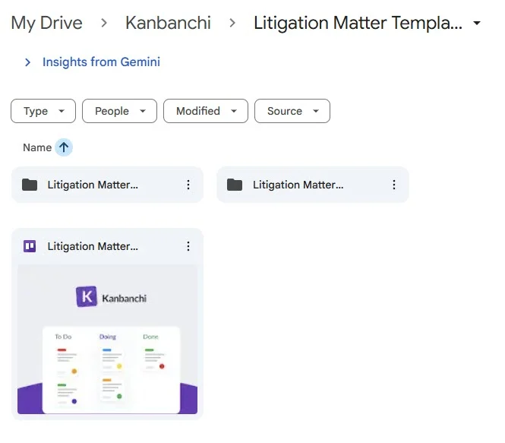Screen dimensions: 505x443
Task: Go to My Drive breadcrumb
Action: click(x=46, y=24)
